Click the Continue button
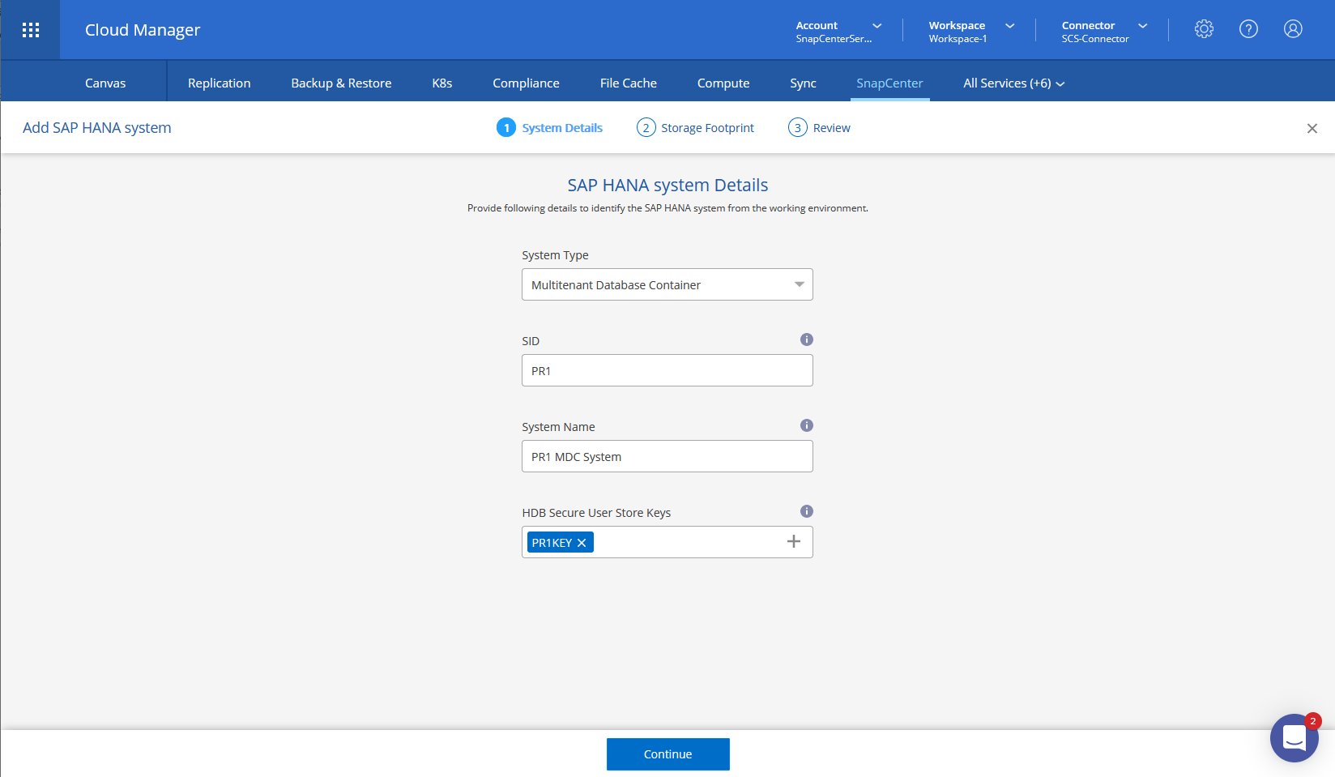 click(x=668, y=754)
